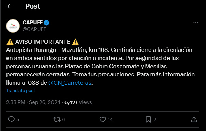The image size is (206, 131).
Task: Like the post with heart icon
Action: (103, 119)
